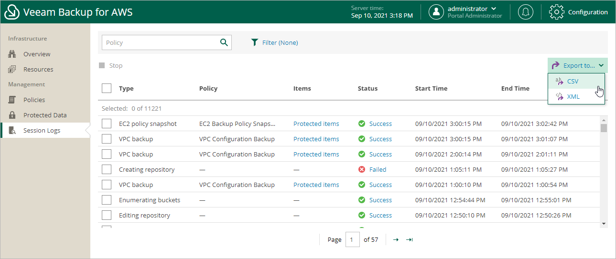The height and width of the screenshot is (259, 616).
Task: Click the Failed status link
Action: [378, 169]
